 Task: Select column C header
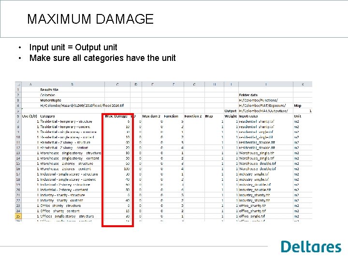pyautogui.click(x=117, y=84)
